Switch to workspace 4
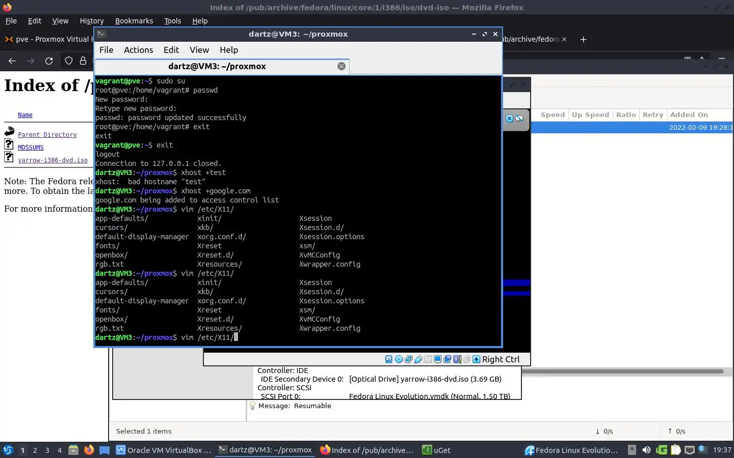The image size is (734, 458). 60,450
